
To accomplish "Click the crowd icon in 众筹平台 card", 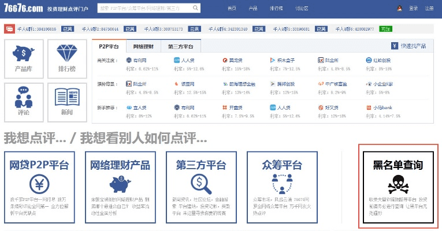I will 281,184.
